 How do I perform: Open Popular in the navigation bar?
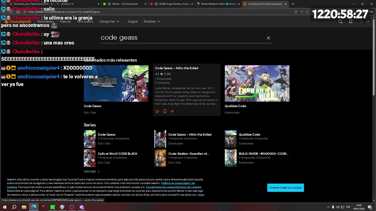click(x=66, y=21)
